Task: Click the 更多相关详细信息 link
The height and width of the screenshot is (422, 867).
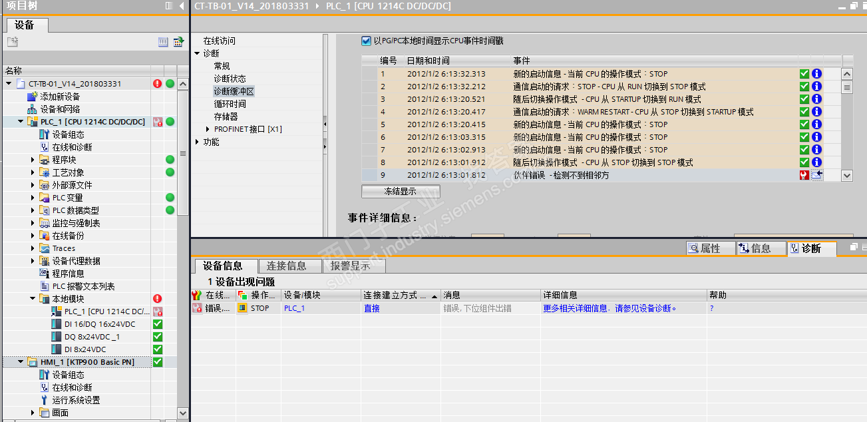Action: tap(609, 308)
